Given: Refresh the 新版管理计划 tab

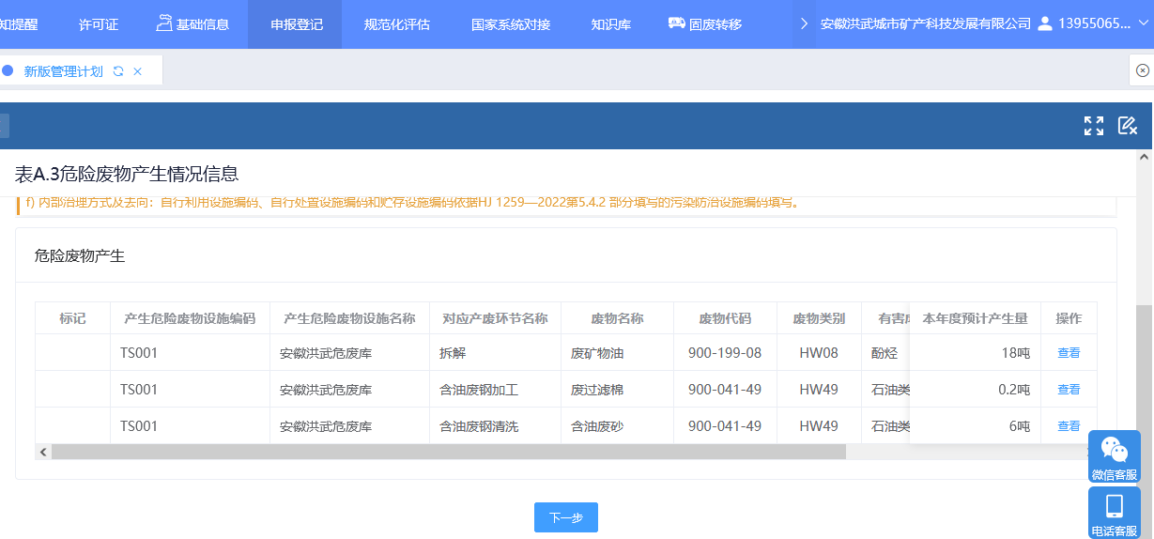Looking at the screenshot, I should (118, 71).
